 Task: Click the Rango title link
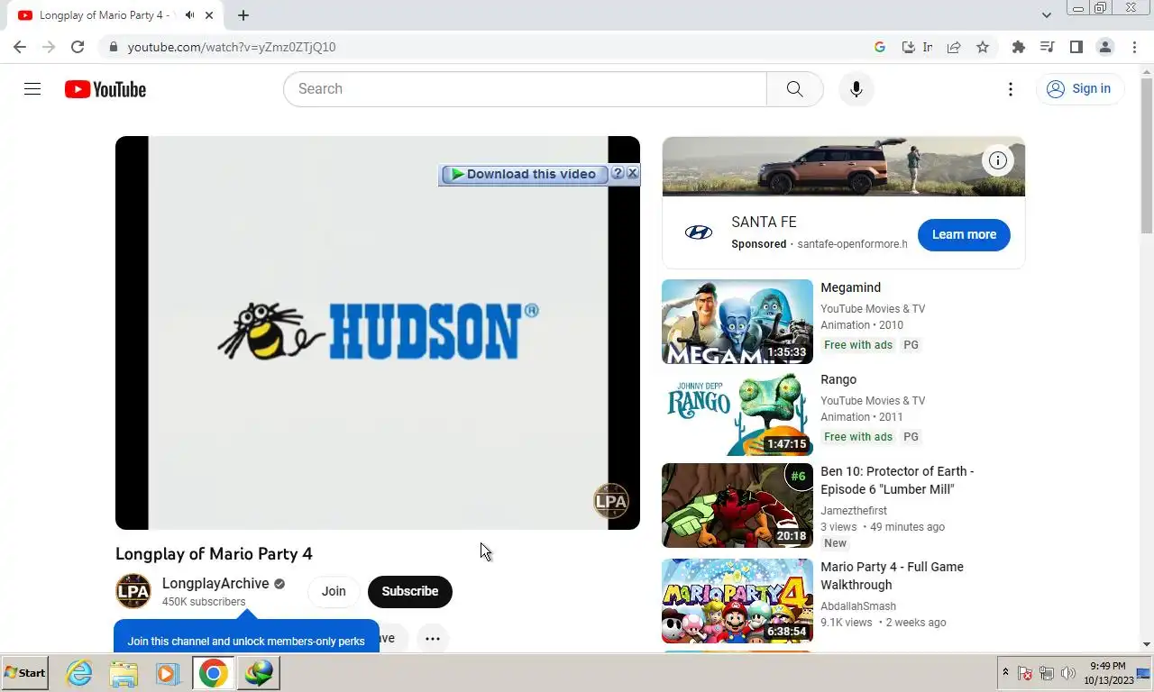[838, 379]
